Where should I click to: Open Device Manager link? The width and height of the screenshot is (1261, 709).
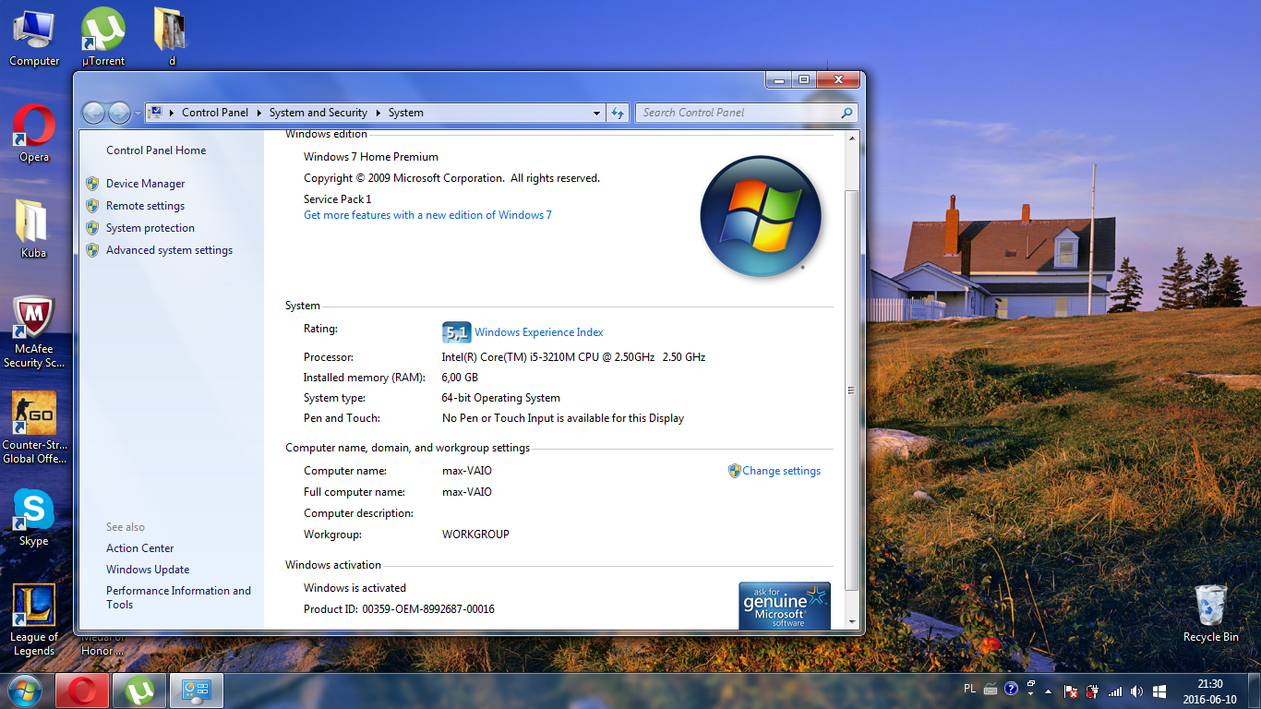(x=145, y=184)
